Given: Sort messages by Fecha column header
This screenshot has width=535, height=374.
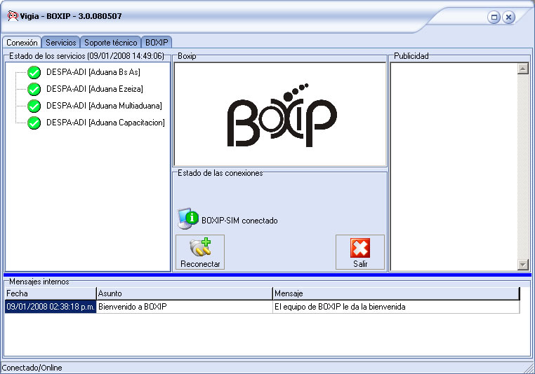Looking at the screenshot, I should (x=50, y=293).
